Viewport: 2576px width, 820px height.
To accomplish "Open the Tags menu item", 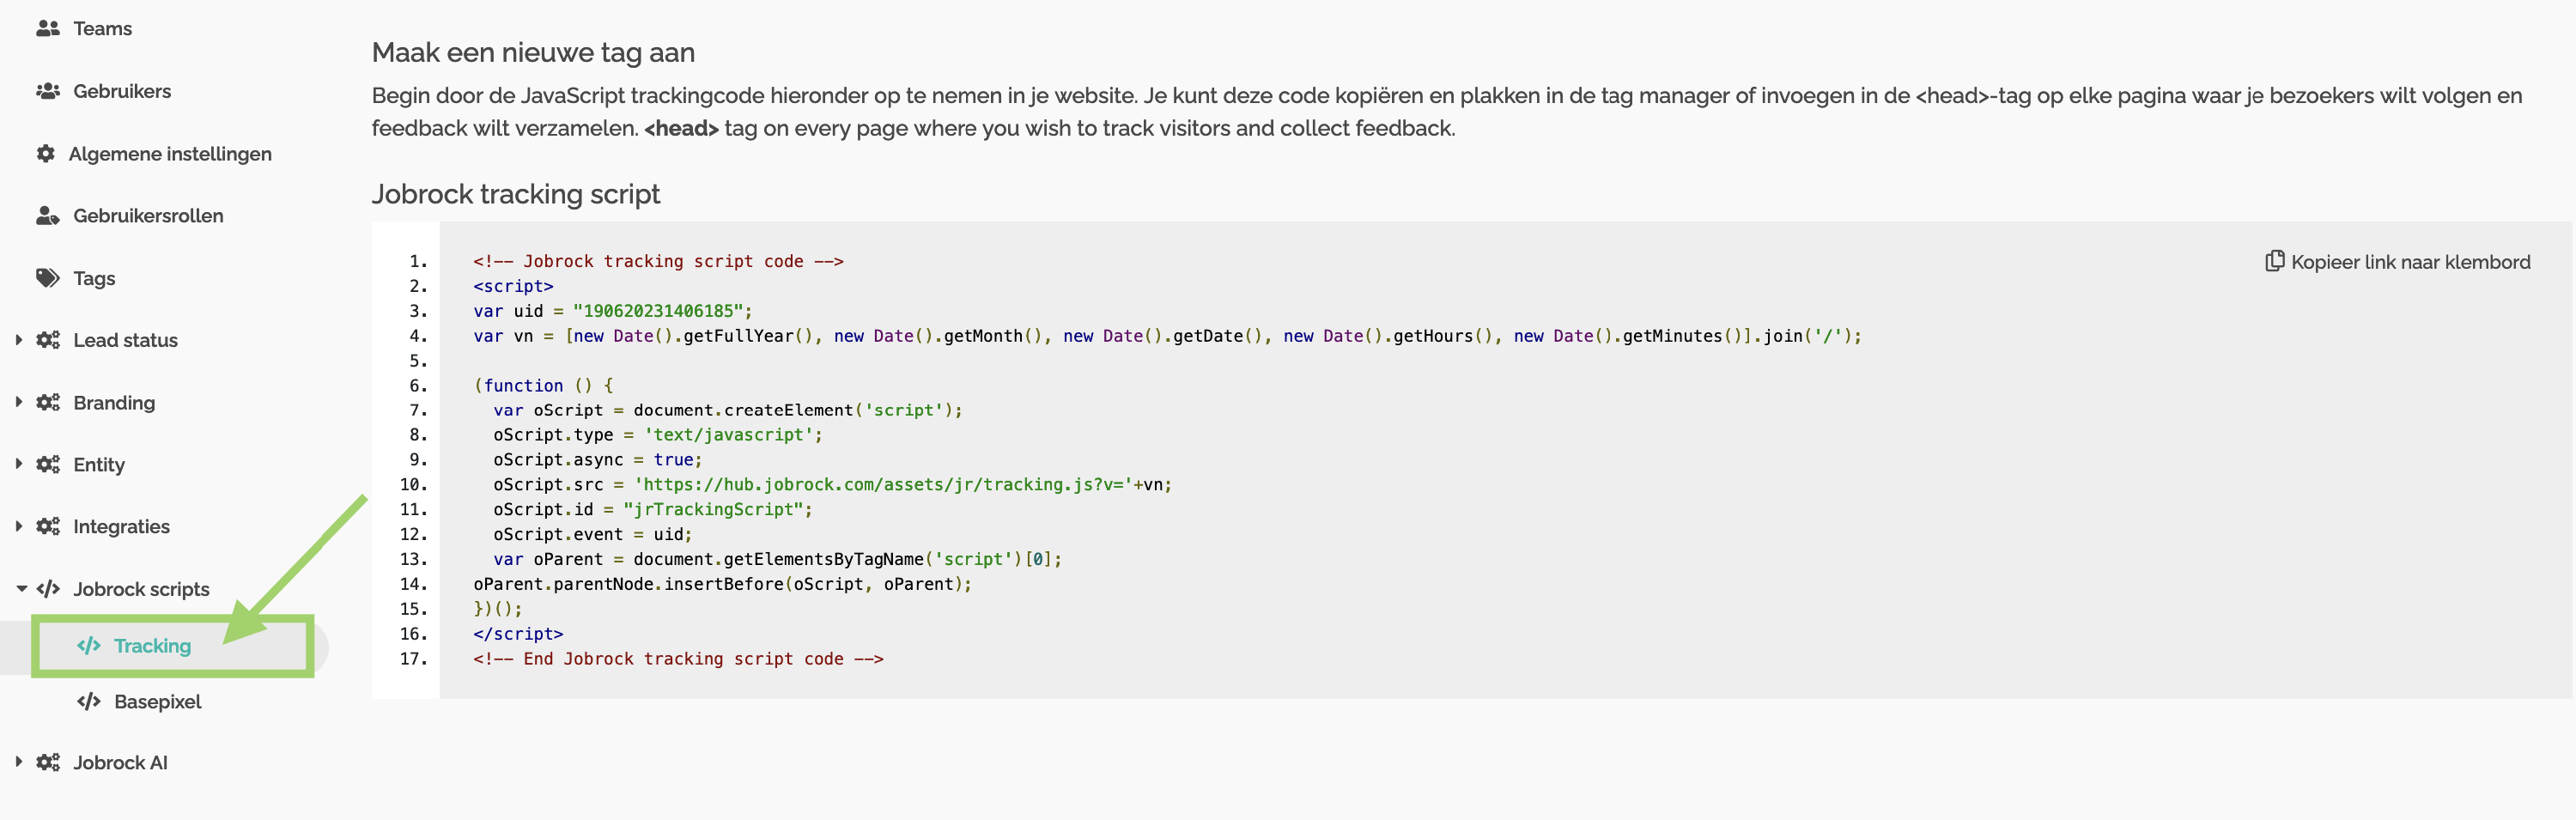I will (94, 279).
